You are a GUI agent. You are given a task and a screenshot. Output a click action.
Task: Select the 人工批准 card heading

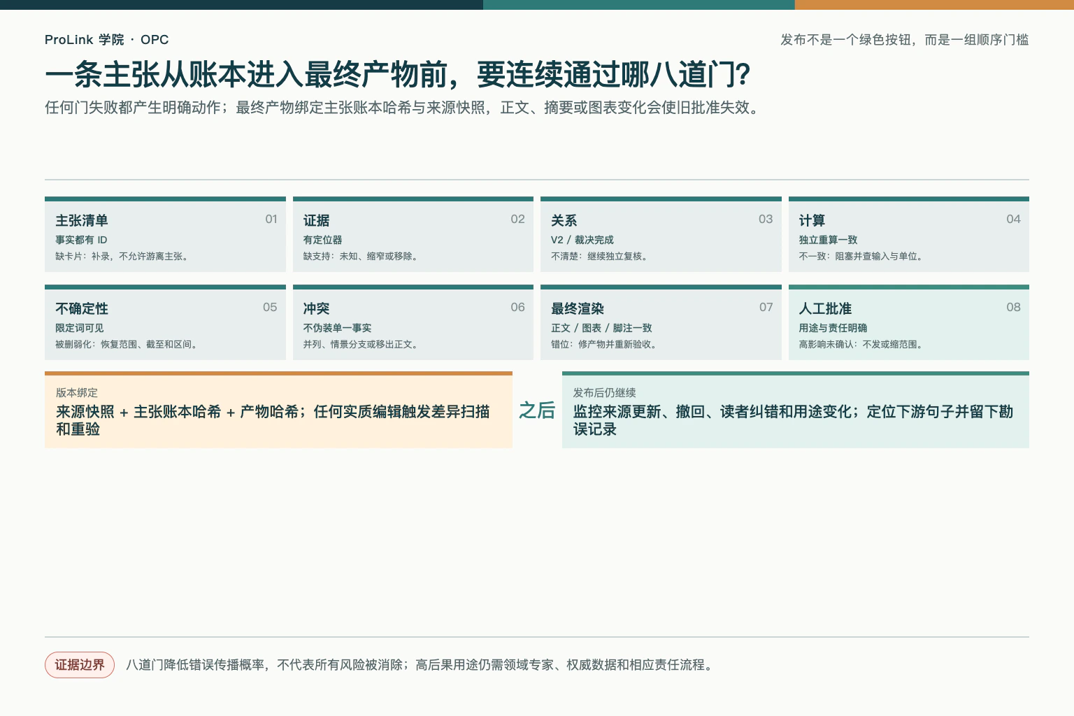(825, 308)
